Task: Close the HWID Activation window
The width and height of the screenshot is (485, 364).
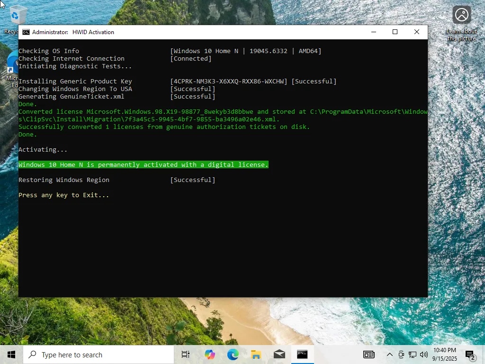Action: pyautogui.click(x=417, y=32)
